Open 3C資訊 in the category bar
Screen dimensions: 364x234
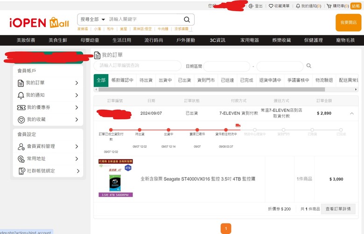(217, 41)
